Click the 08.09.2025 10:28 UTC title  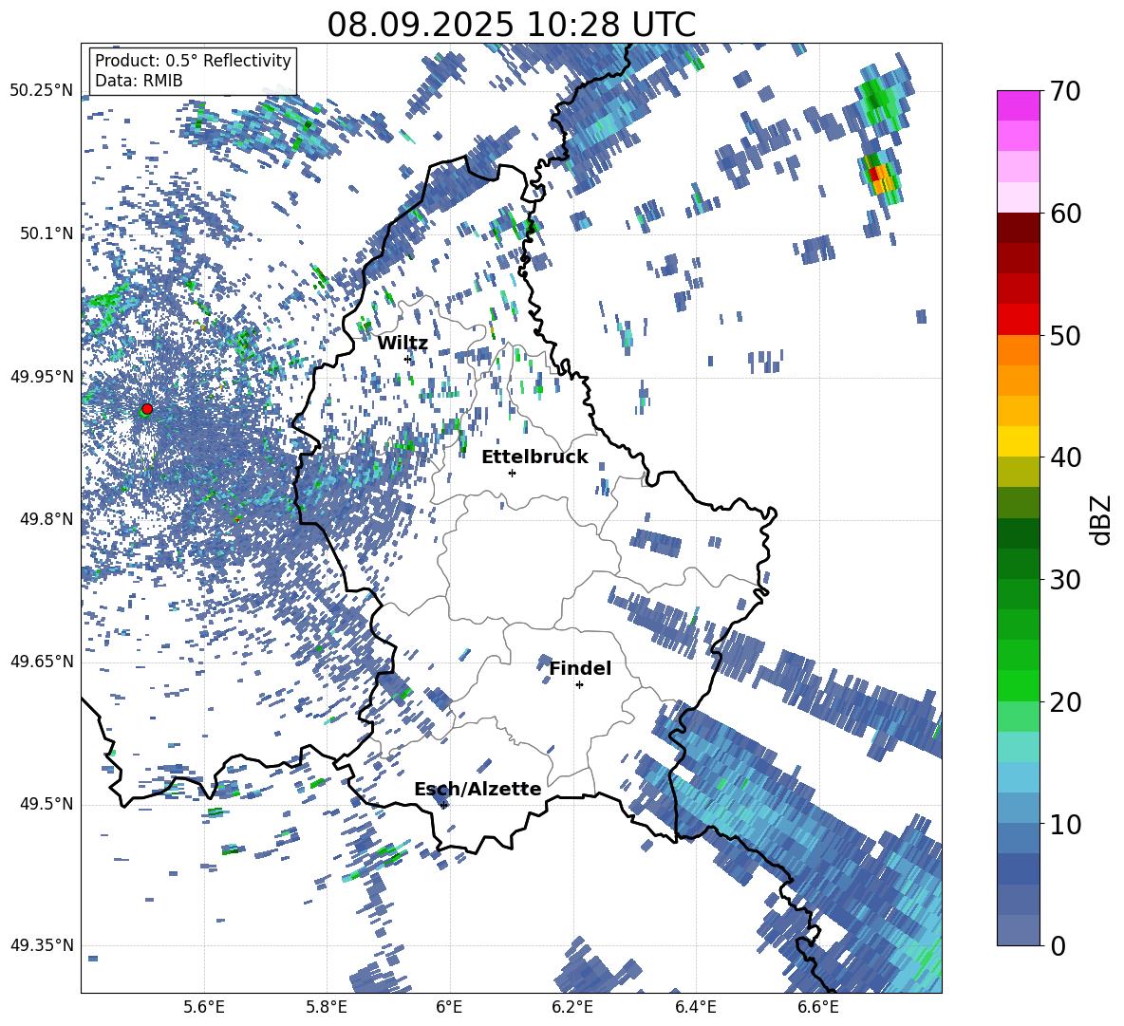[x=511, y=25]
